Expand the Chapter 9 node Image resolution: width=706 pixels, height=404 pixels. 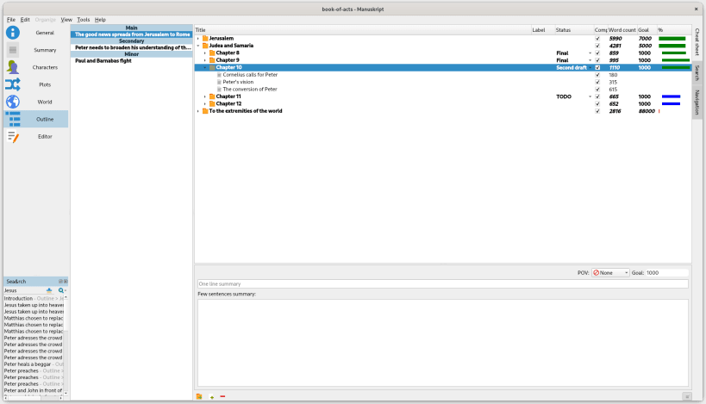tap(205, 59)
